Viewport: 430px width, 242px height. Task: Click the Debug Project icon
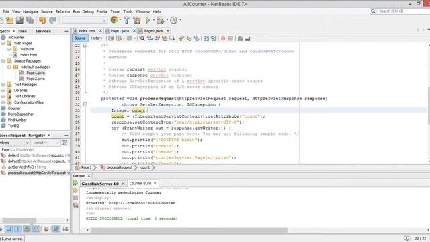(x=161, y=20)
